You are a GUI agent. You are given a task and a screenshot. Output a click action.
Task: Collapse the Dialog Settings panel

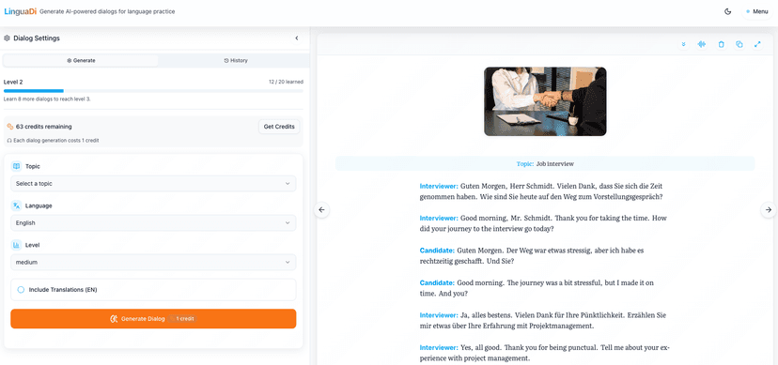coord(297,38)
